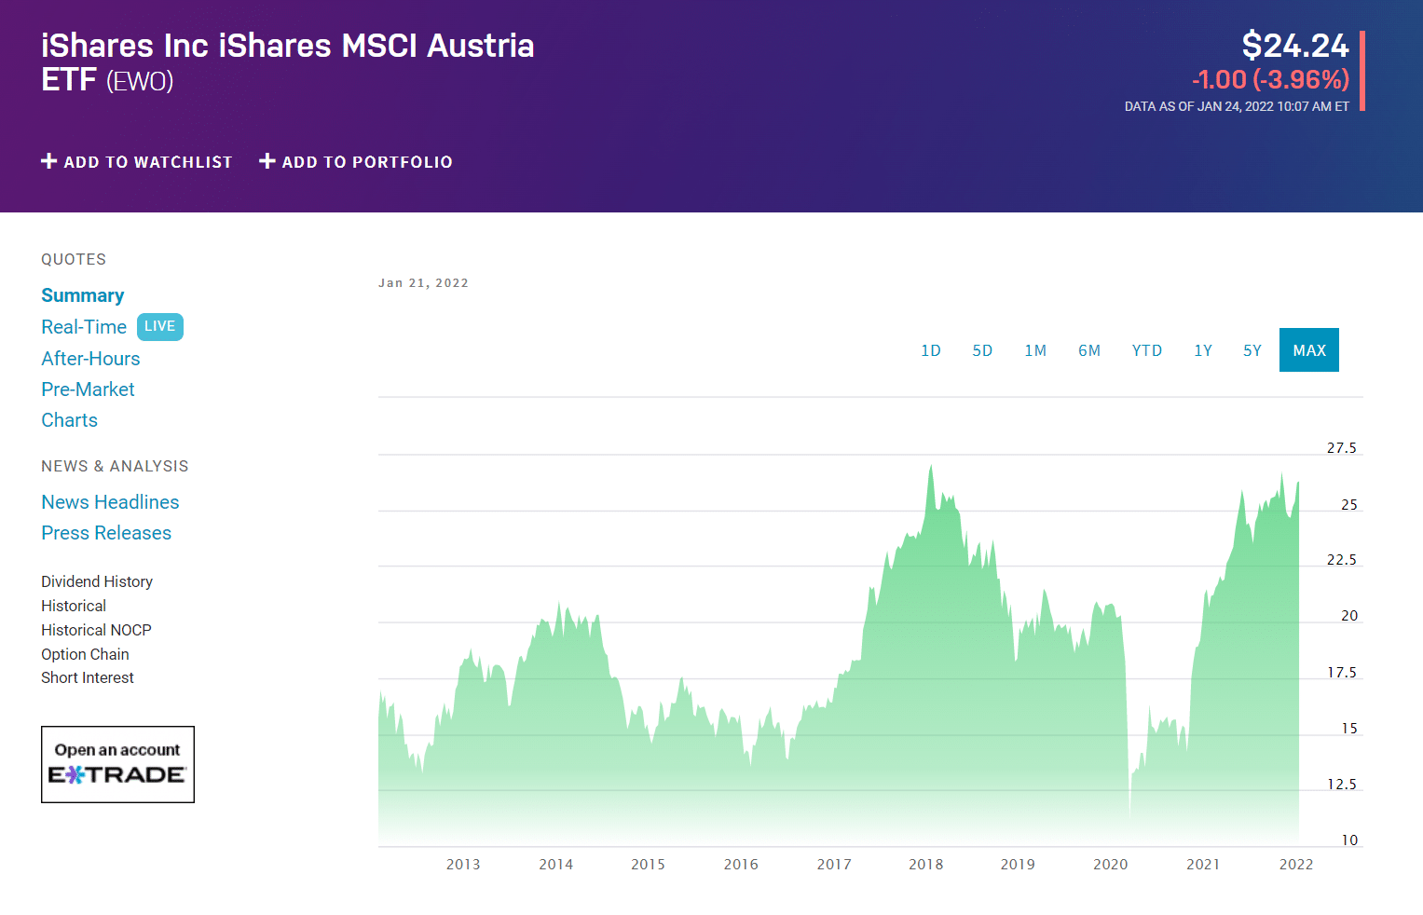
Task: Click the plus icon beside Add to Watchlist
Action: [x=49, y=161]
